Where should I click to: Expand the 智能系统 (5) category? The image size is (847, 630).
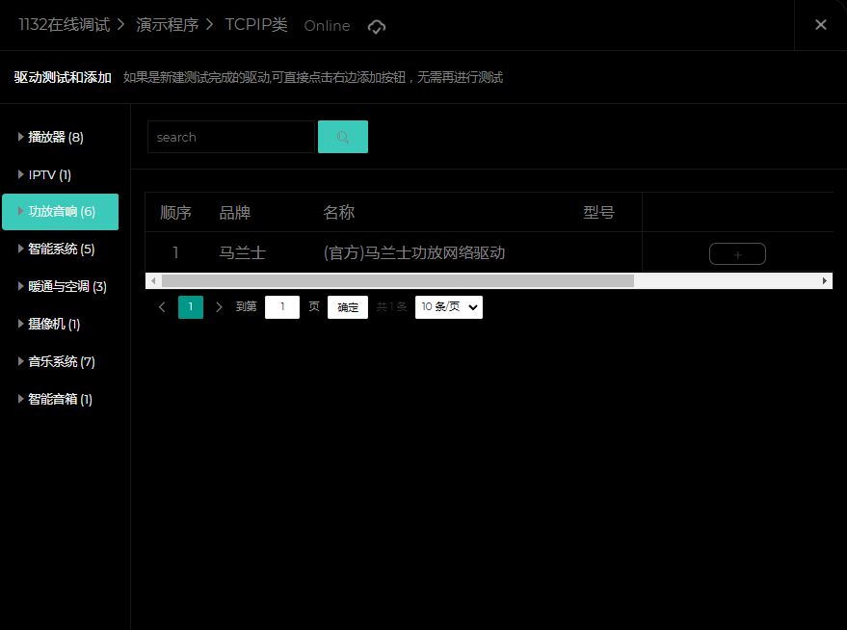(x=61, y=249)
